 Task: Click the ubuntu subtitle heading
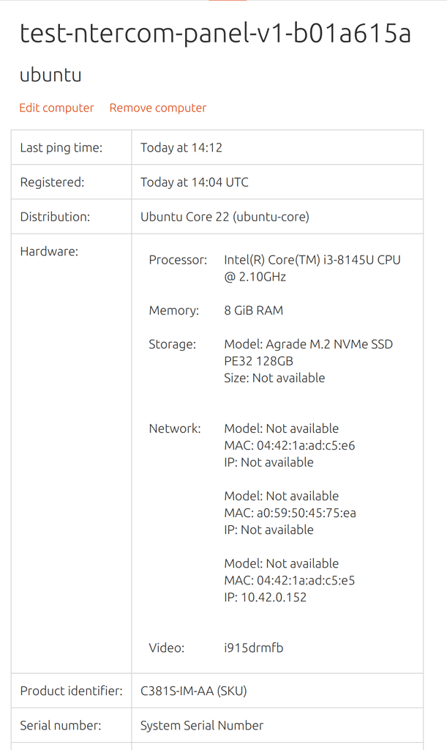[x=50, y=75]
